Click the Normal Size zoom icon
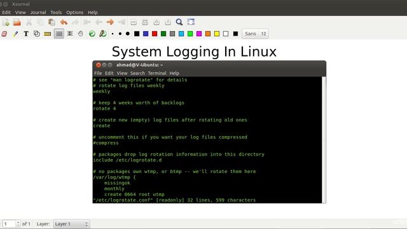This screenshot has height=229, width=407. click(168, 22)
